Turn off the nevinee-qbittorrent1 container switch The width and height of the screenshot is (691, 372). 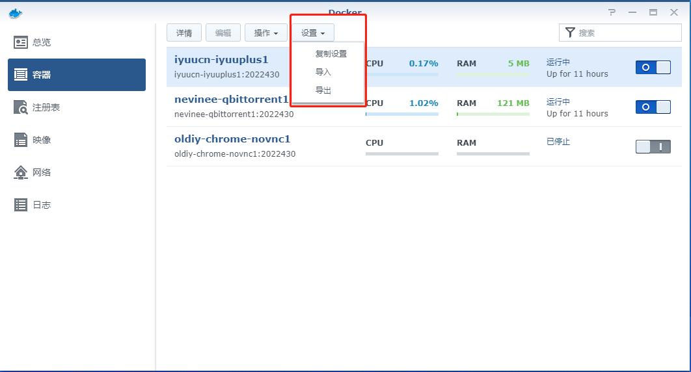[x=653, y=107]
